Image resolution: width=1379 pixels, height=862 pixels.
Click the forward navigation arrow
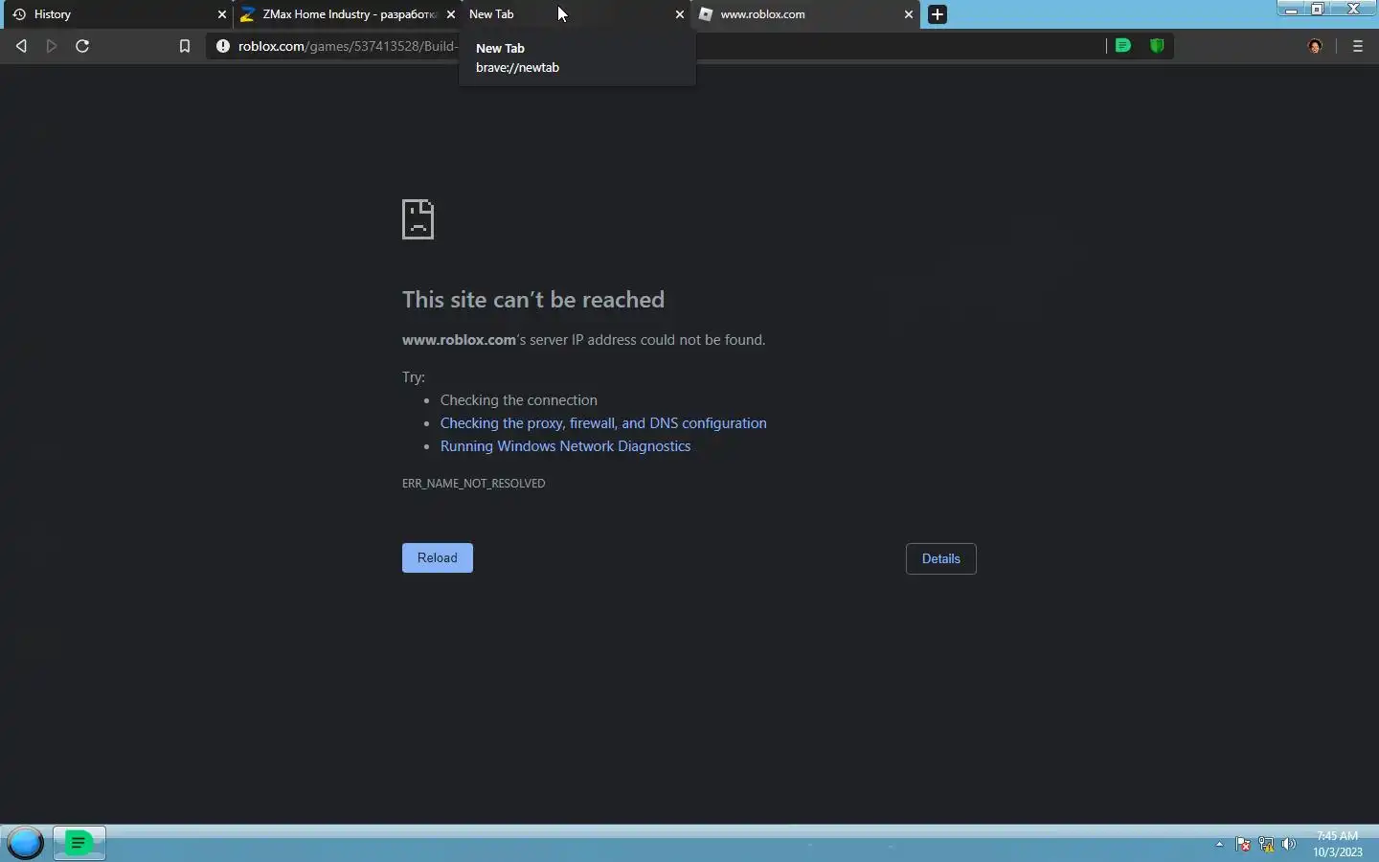(52, 46)
